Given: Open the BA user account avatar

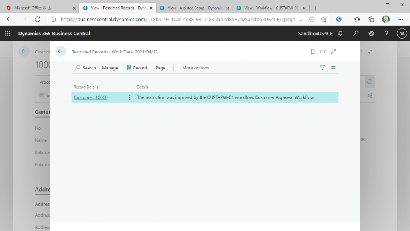Looking at the screenshot, I should tap(402, 34).
